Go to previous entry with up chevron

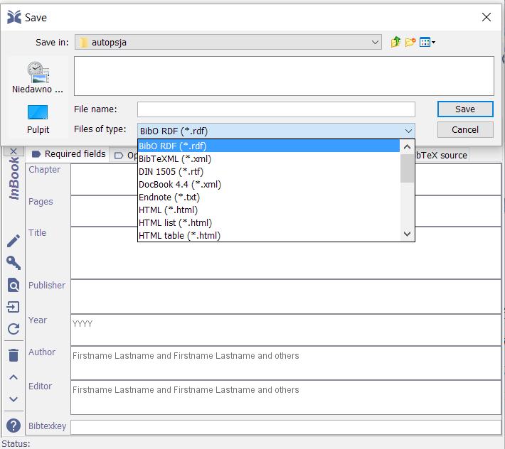coord(14,377)
